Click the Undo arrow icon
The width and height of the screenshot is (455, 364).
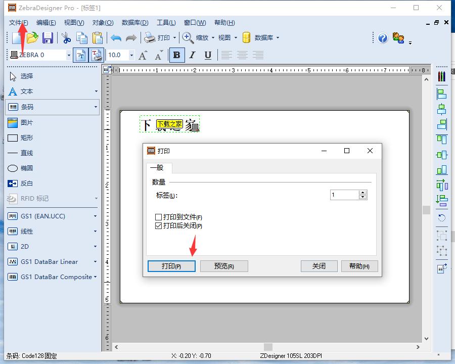[x=116, y=38]
